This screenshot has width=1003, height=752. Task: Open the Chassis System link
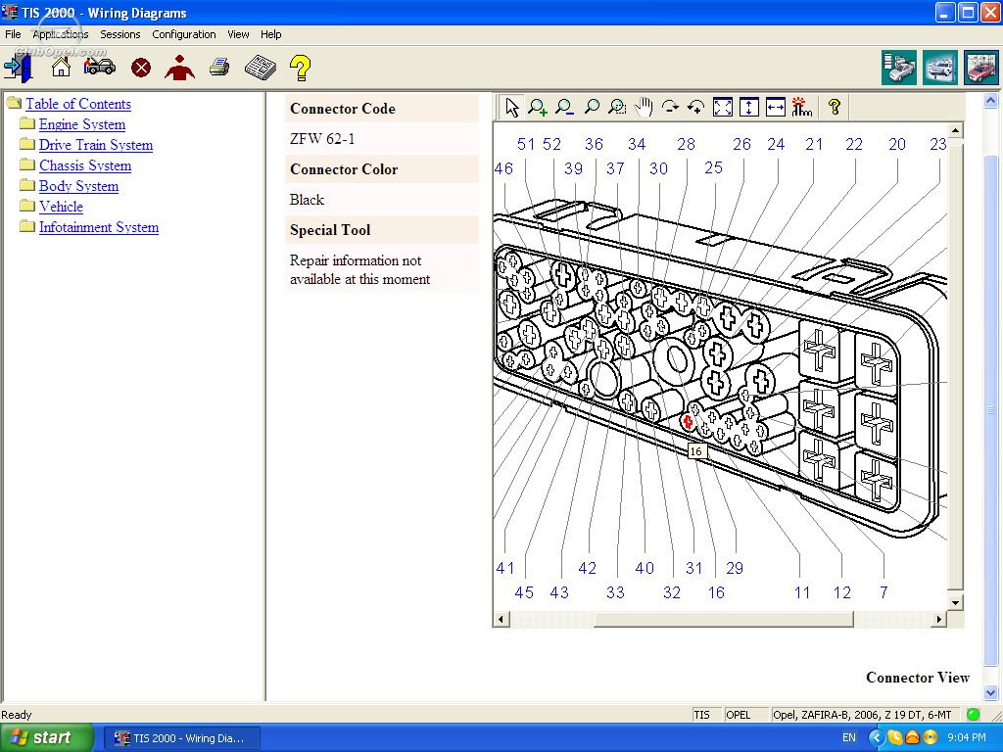pyautogui.click(x=85, y=164)
